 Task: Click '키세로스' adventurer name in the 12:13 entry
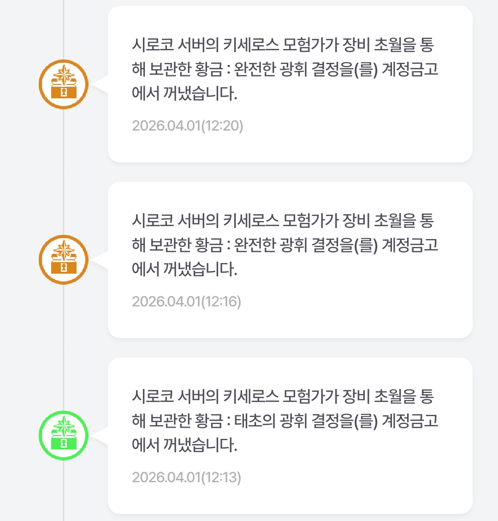[x=251, y=397]
